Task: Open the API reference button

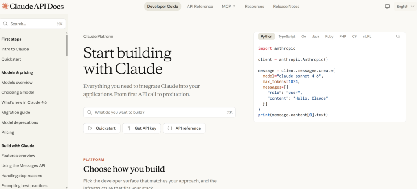Action: click(184, 128)
